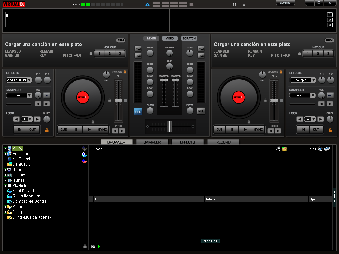
Task: Toggle the right deck keylock padlock
Action: pos(281,72)
